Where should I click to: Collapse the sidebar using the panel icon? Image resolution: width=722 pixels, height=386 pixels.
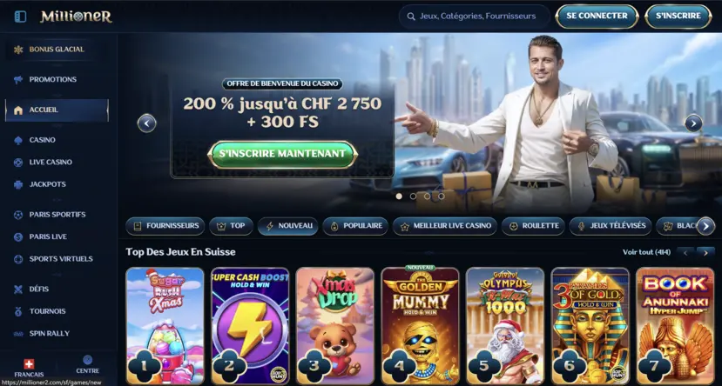tap(20, 17)
